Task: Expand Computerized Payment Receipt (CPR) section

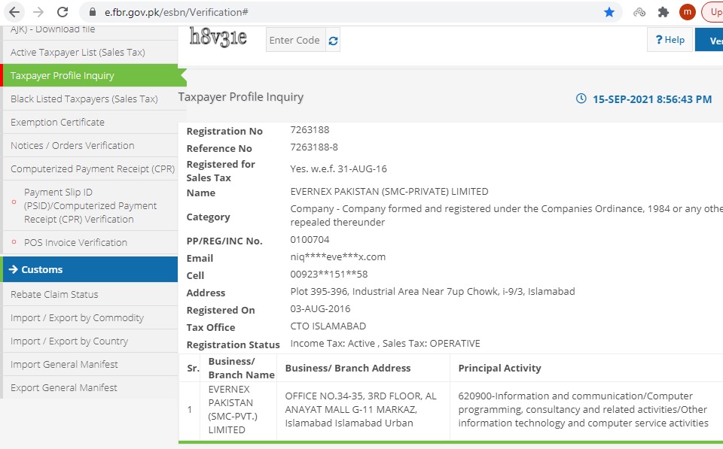Action: click(x=92, y=169)
